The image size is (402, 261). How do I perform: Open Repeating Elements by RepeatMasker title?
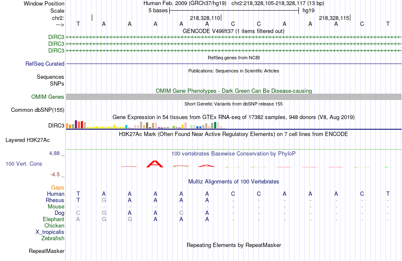234,245
